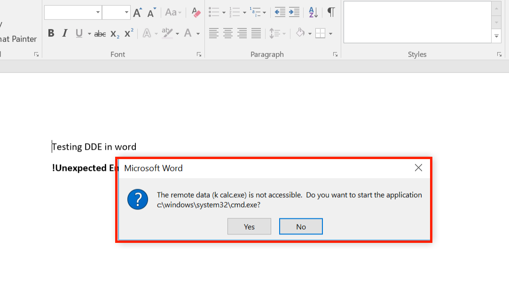Viewport: 509px width, 305px height.
Task: Expand the Styles gallery More arrow
Action: click(x=496, y=36)
